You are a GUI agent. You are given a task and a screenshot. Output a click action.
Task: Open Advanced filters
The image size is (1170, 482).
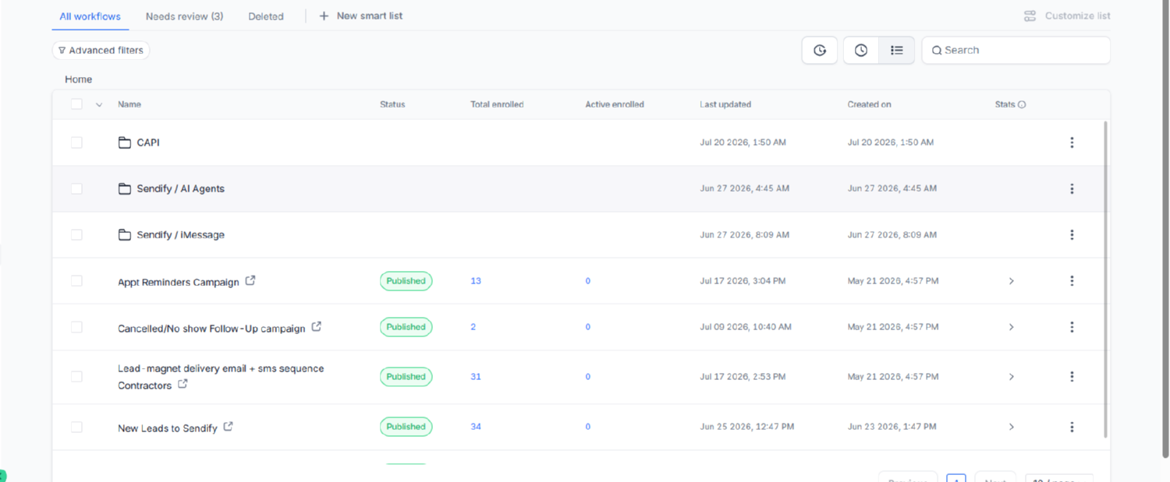coord(101,50)
